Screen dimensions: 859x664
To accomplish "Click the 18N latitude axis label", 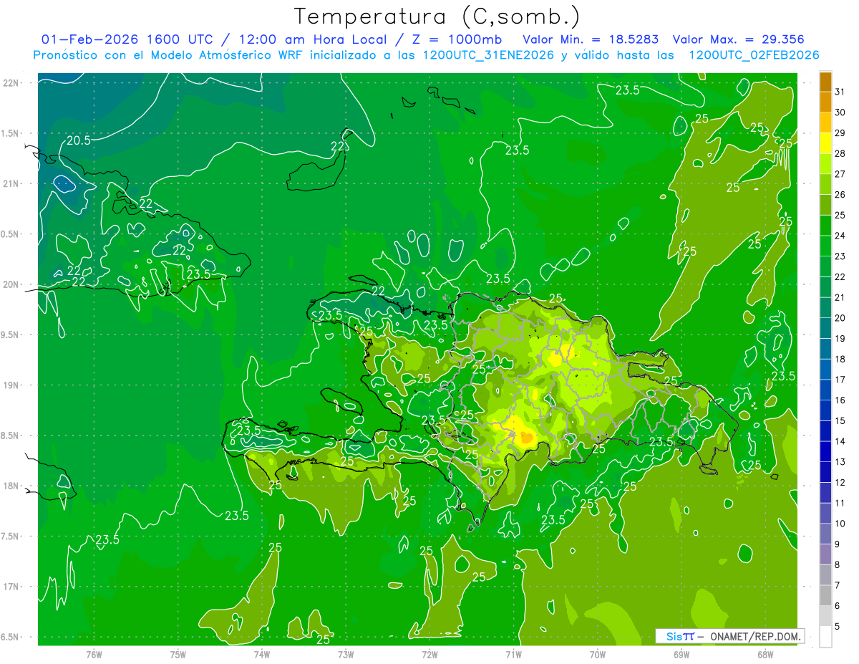I will tap(10, 486).
